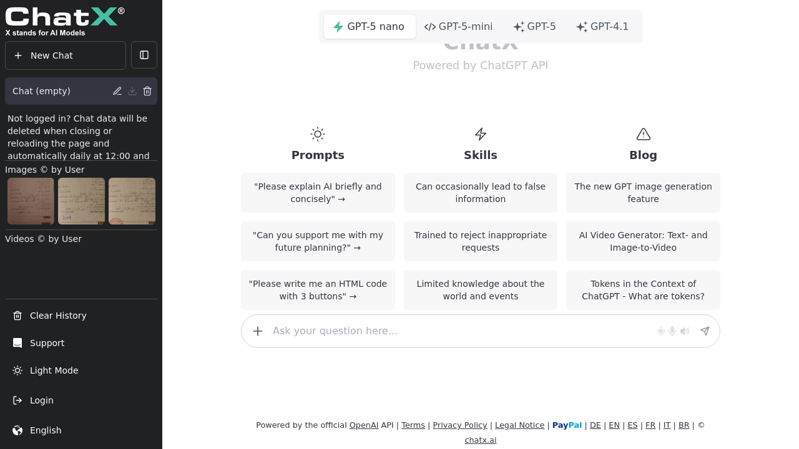
Task: Open the English language selector
Action: 46,430
